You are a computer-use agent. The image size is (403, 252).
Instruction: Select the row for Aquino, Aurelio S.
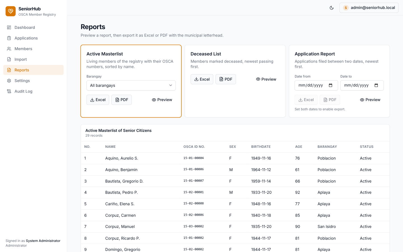[235, 158]
